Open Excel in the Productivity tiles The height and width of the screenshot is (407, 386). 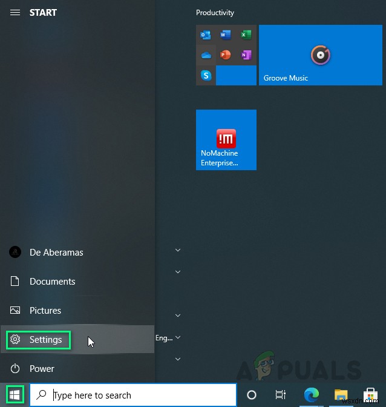tap(246, 35)
